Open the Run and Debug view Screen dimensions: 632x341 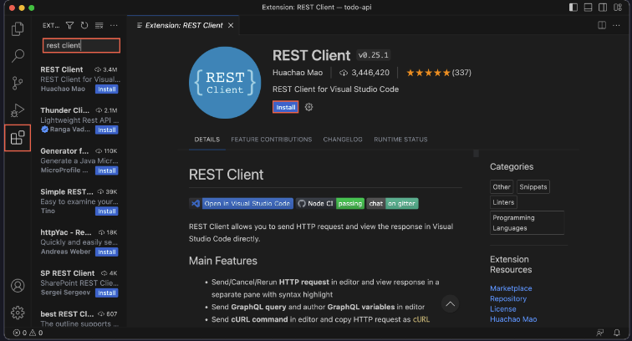18,110
